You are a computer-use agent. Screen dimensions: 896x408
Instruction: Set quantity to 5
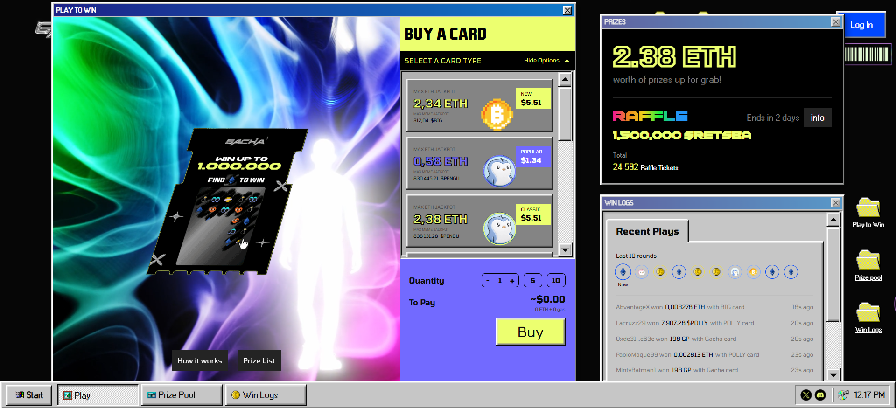point(532,280)
